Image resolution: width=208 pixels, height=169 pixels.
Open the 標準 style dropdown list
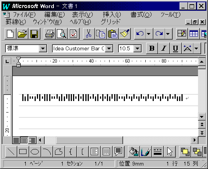click(43, 48)
